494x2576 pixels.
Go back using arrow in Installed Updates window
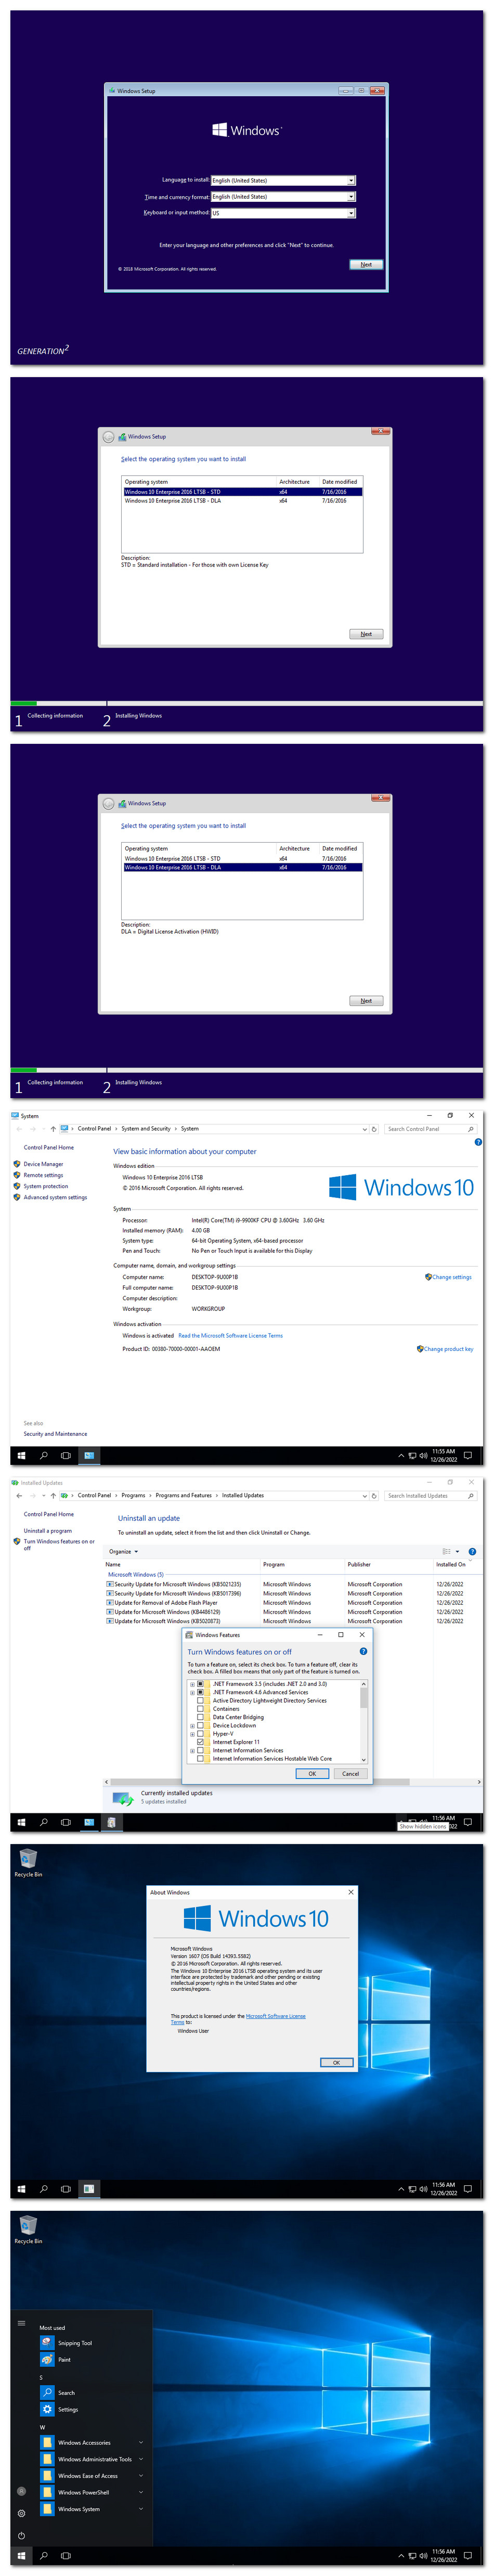click(19, 1496)
